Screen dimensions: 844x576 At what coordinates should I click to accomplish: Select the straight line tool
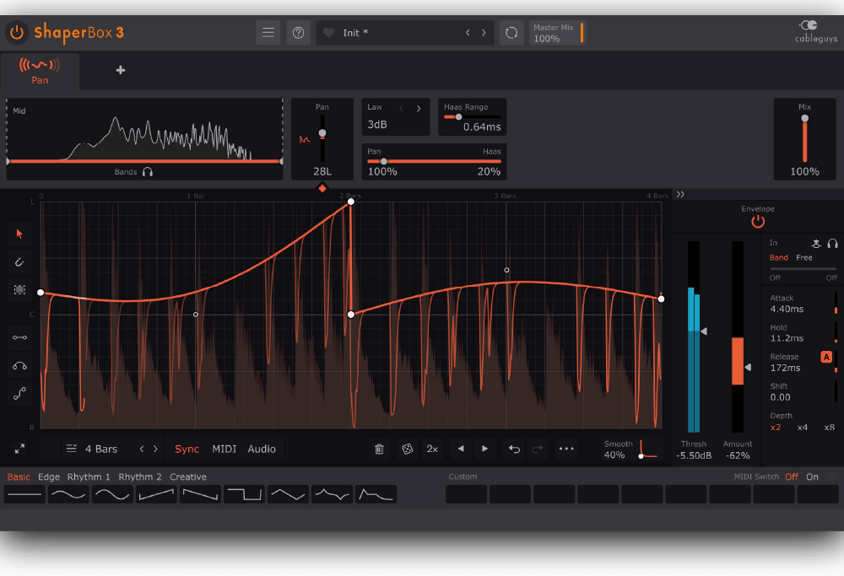[20, 337]
